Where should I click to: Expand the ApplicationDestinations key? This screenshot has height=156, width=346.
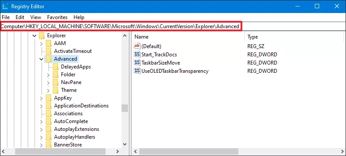coord(41,106)
